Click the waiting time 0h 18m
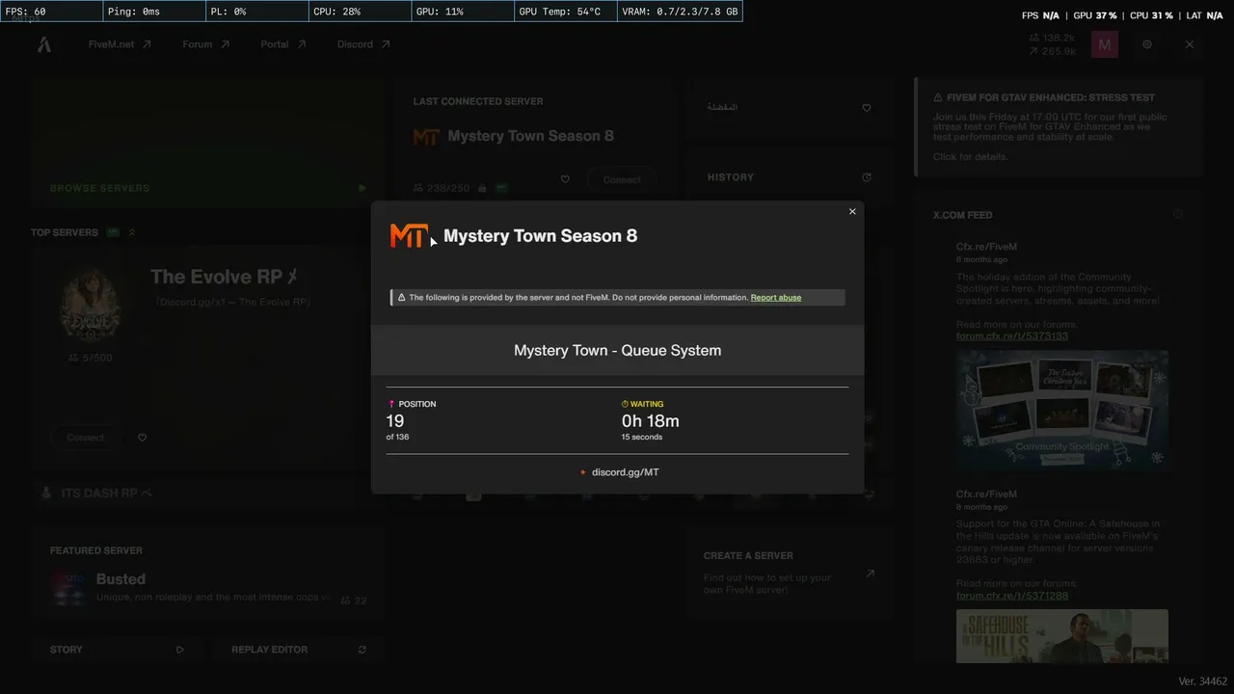The width and height of the screenshot is (1234, 694). pos(651,421)
